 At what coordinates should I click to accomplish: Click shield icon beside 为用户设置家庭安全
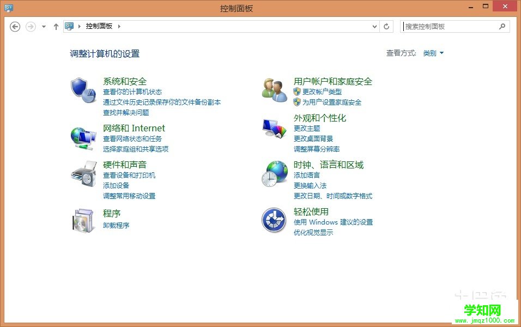(x=297, y=102)
